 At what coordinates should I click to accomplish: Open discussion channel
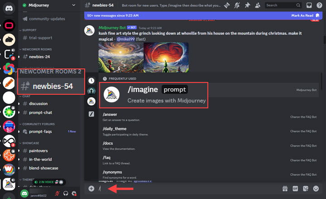[38, 104]
